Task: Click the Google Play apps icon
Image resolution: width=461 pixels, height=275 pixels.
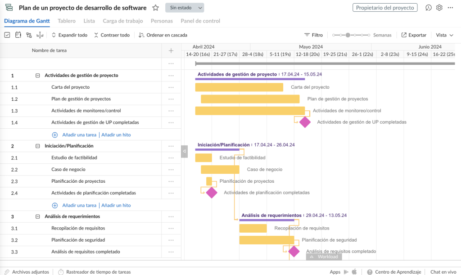Action: pos(346,272)
